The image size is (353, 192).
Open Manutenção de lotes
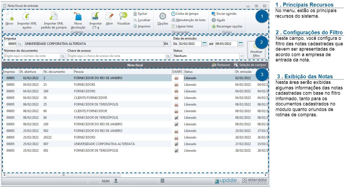(x=188, y=20)
